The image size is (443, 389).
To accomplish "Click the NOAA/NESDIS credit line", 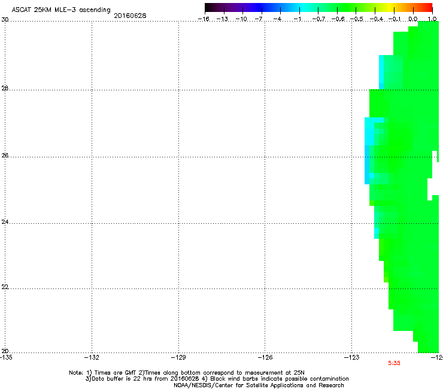I will click(259, 385).
